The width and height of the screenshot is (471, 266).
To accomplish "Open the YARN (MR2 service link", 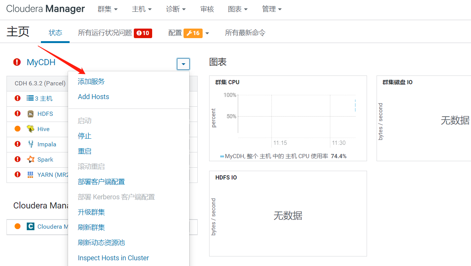I will pyautogui.click(x=53, y=175).
